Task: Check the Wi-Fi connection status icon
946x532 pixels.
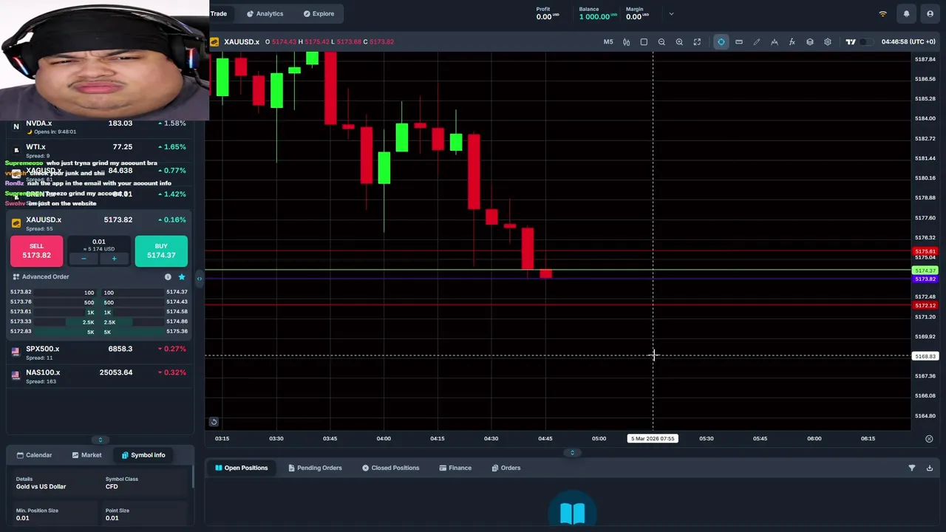Action: click(882, 14)
